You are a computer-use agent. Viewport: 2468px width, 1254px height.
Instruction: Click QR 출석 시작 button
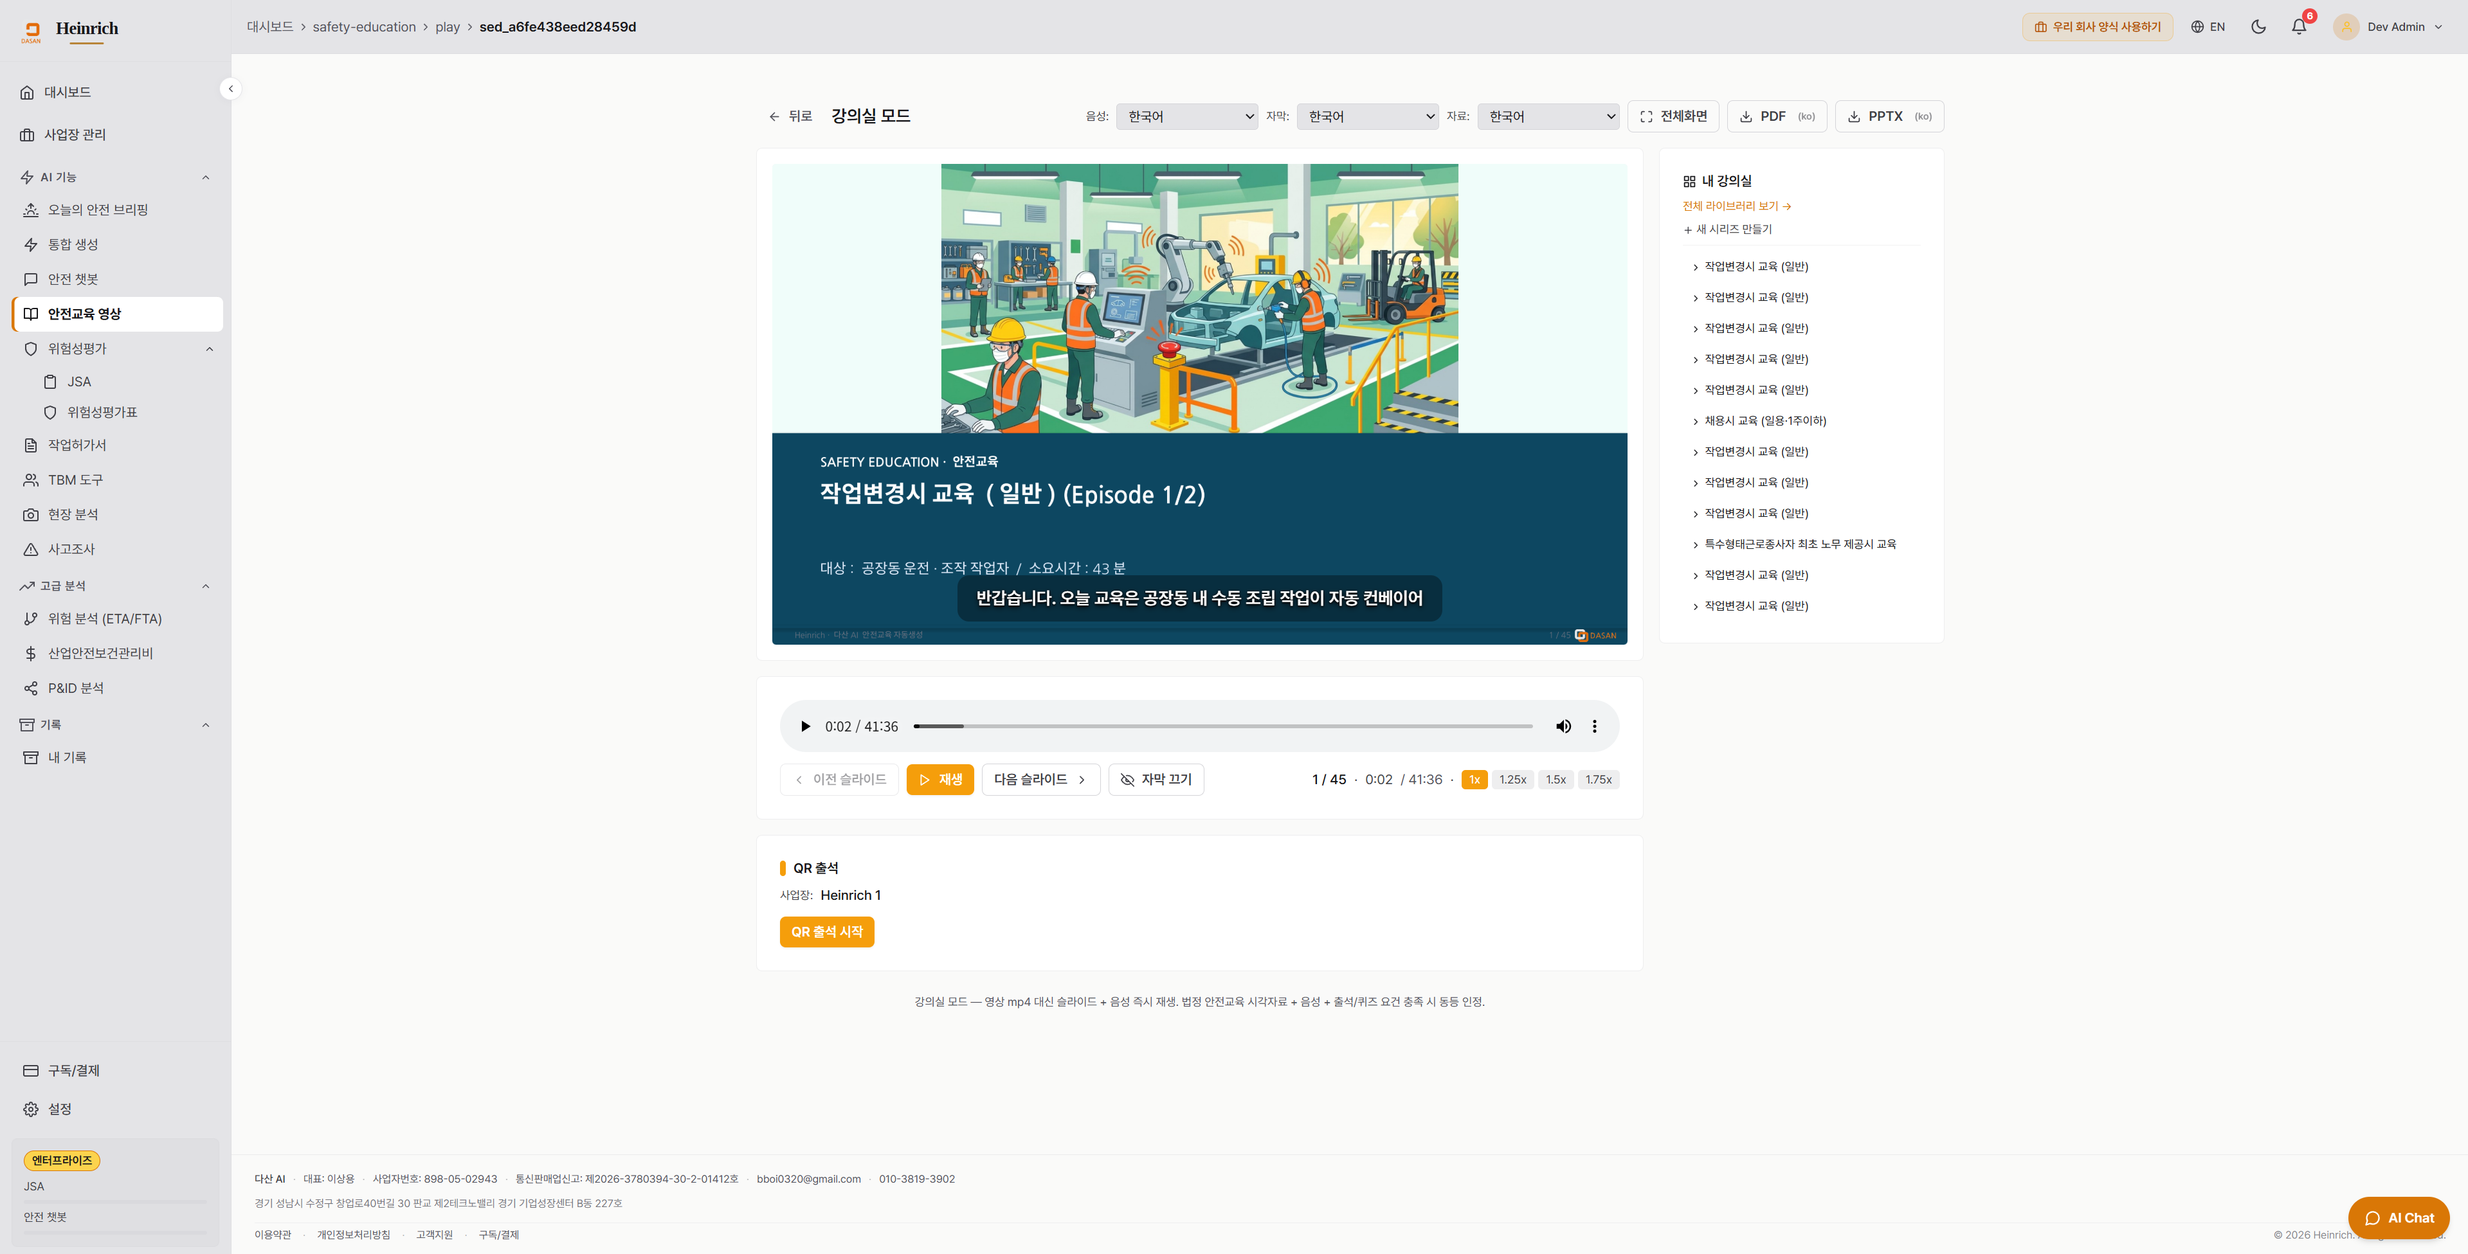pos(827,932)
